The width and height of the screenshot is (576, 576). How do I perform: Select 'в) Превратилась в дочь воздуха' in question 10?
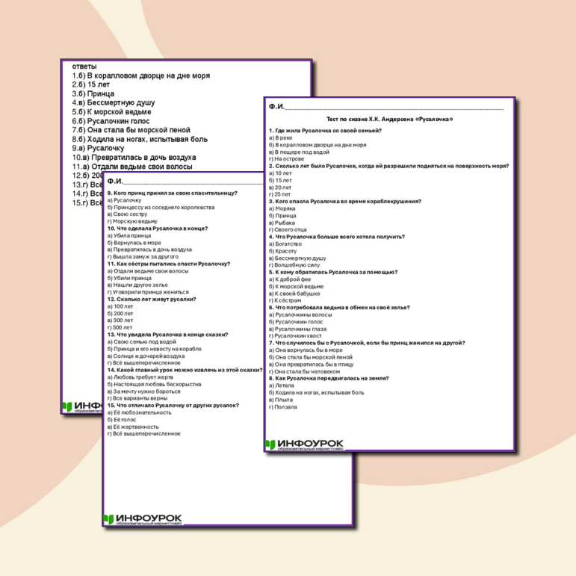coord(149,250)
